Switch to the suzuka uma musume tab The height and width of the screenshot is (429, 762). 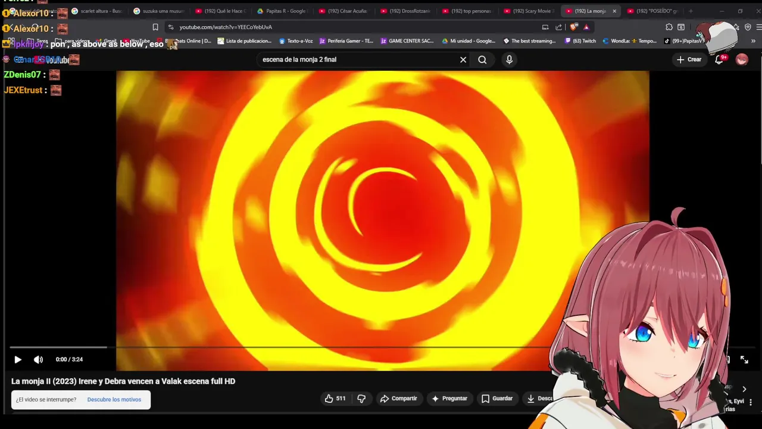159,11
